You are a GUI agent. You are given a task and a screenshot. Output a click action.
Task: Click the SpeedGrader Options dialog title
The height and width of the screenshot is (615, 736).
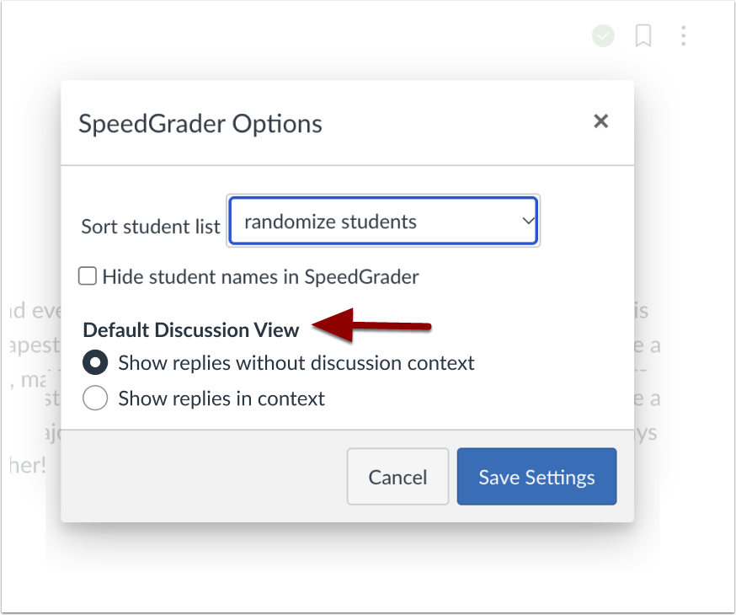200,124
